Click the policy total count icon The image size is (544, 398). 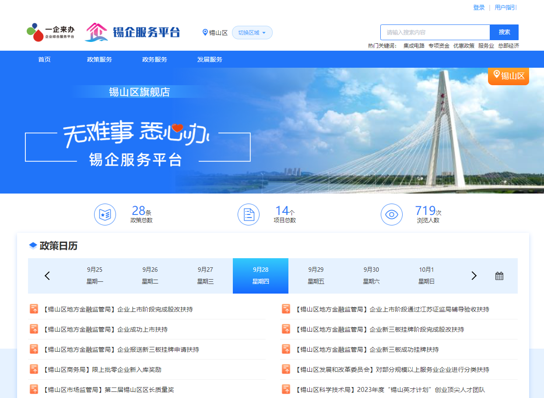(x=105, y=215)
